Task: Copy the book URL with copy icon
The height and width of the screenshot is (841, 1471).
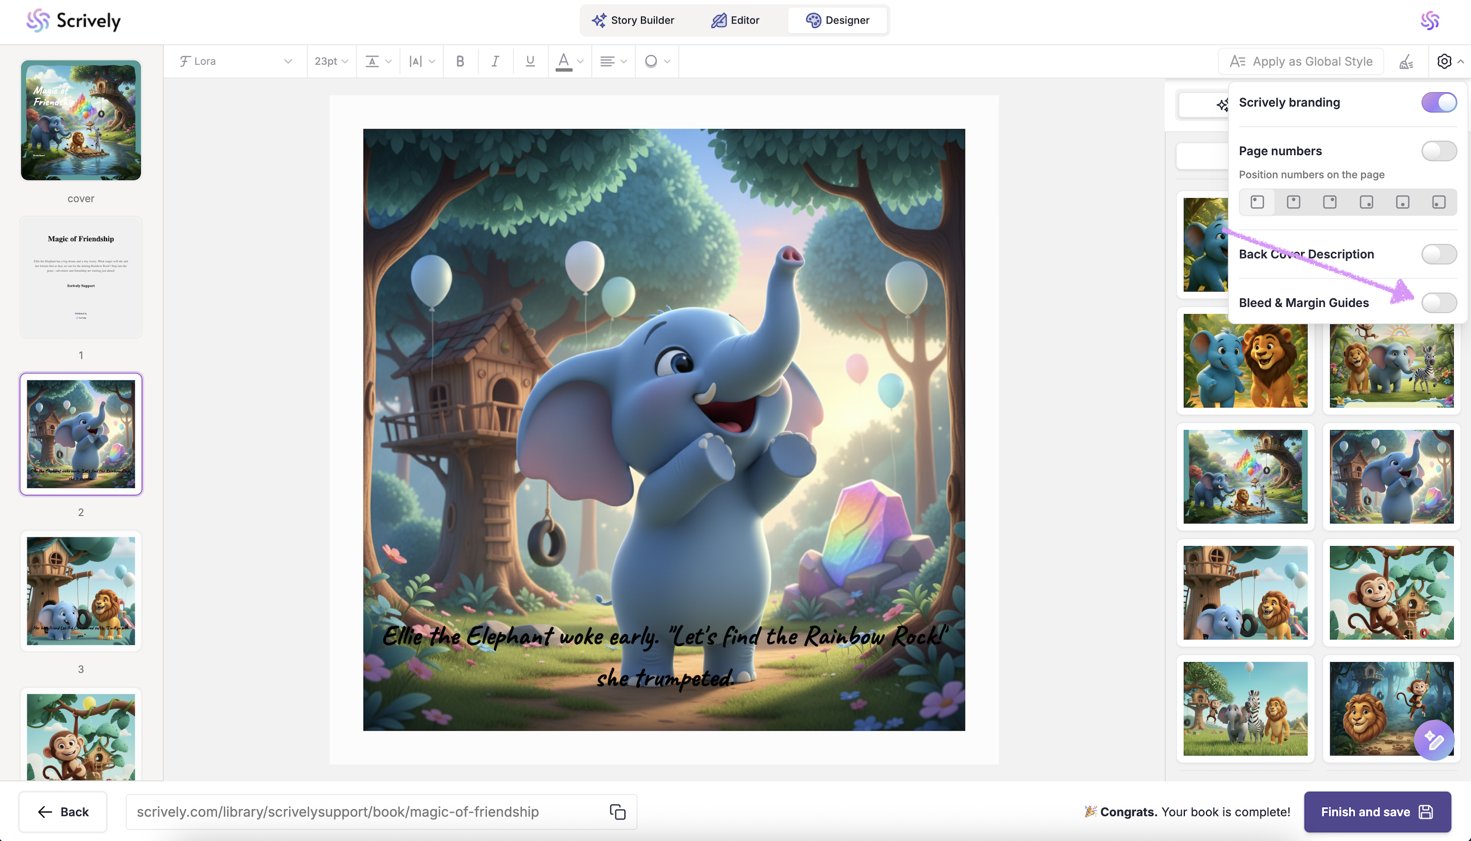Action: [x=617, y=812]
